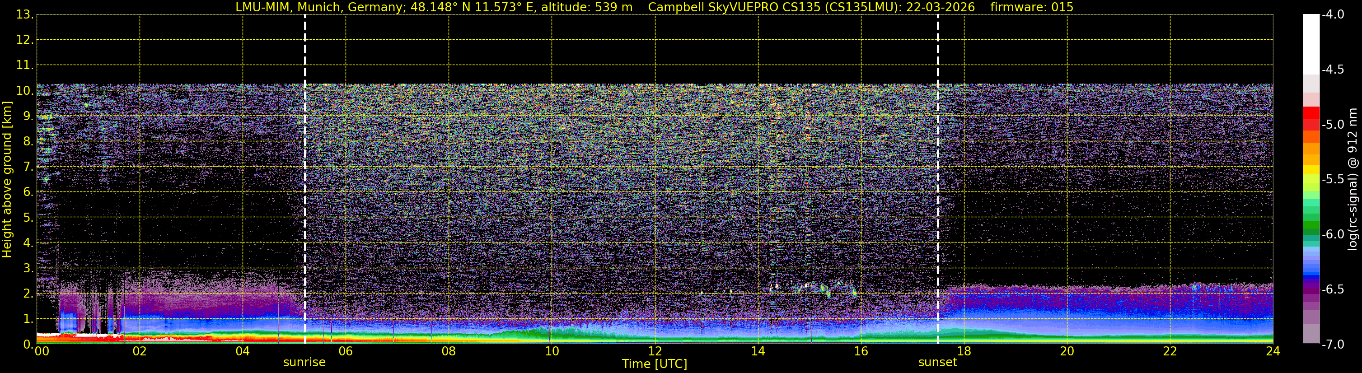
Task: Click the colorbar tick label '-4.0'
Action: point(1333,15)
